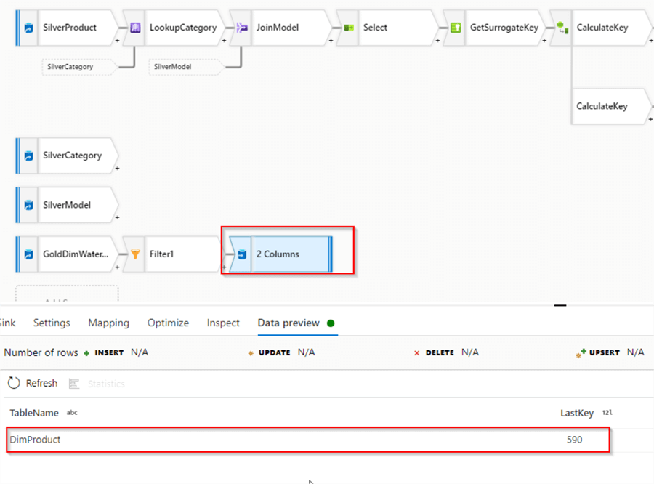
Task: Click plus after SilverProduct node
Action: click(x=117, y=41)
